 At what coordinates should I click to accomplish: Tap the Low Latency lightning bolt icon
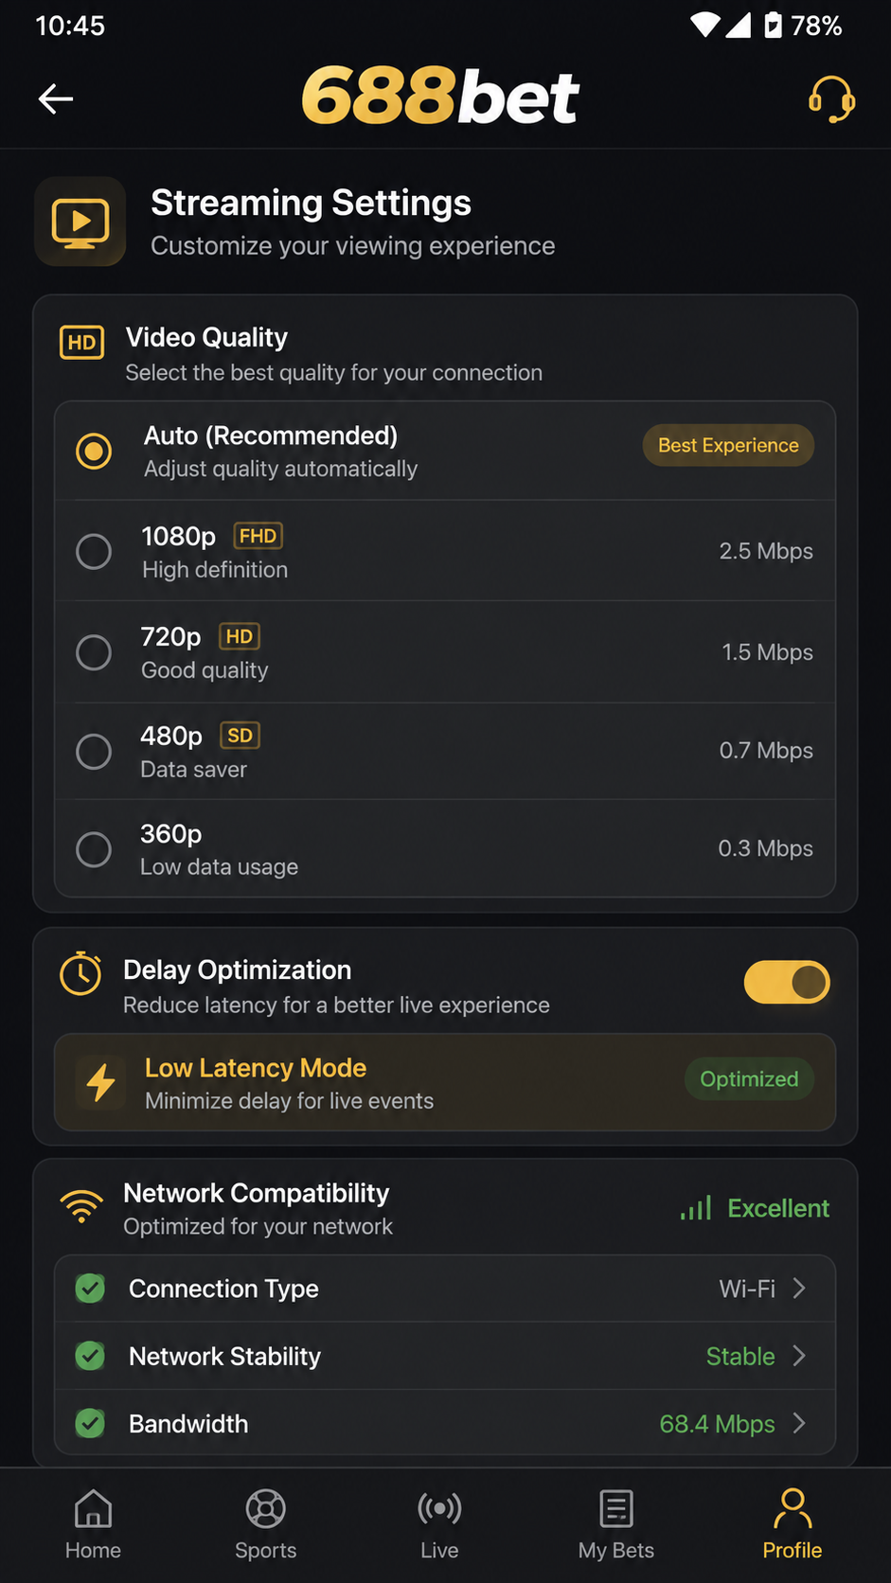click(101, 1081)
